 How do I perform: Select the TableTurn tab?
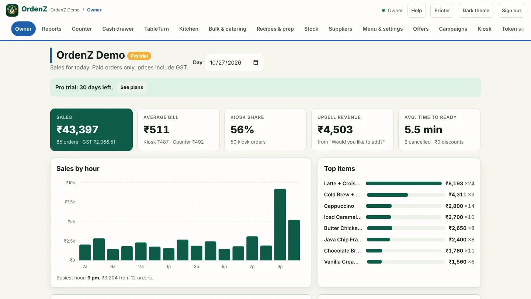[156, 29]
